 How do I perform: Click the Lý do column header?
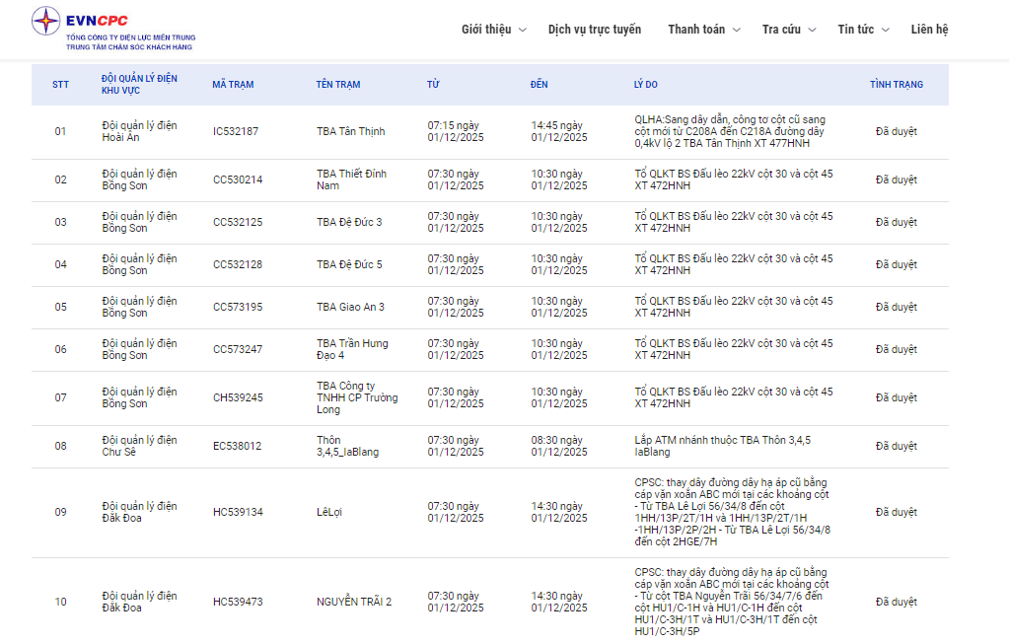pos(645,85)
